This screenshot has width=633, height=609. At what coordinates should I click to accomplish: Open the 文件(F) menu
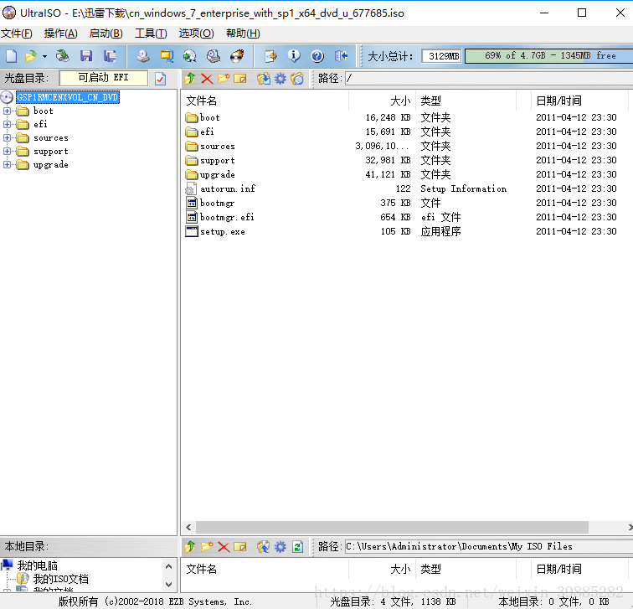(x=17, y=34)
